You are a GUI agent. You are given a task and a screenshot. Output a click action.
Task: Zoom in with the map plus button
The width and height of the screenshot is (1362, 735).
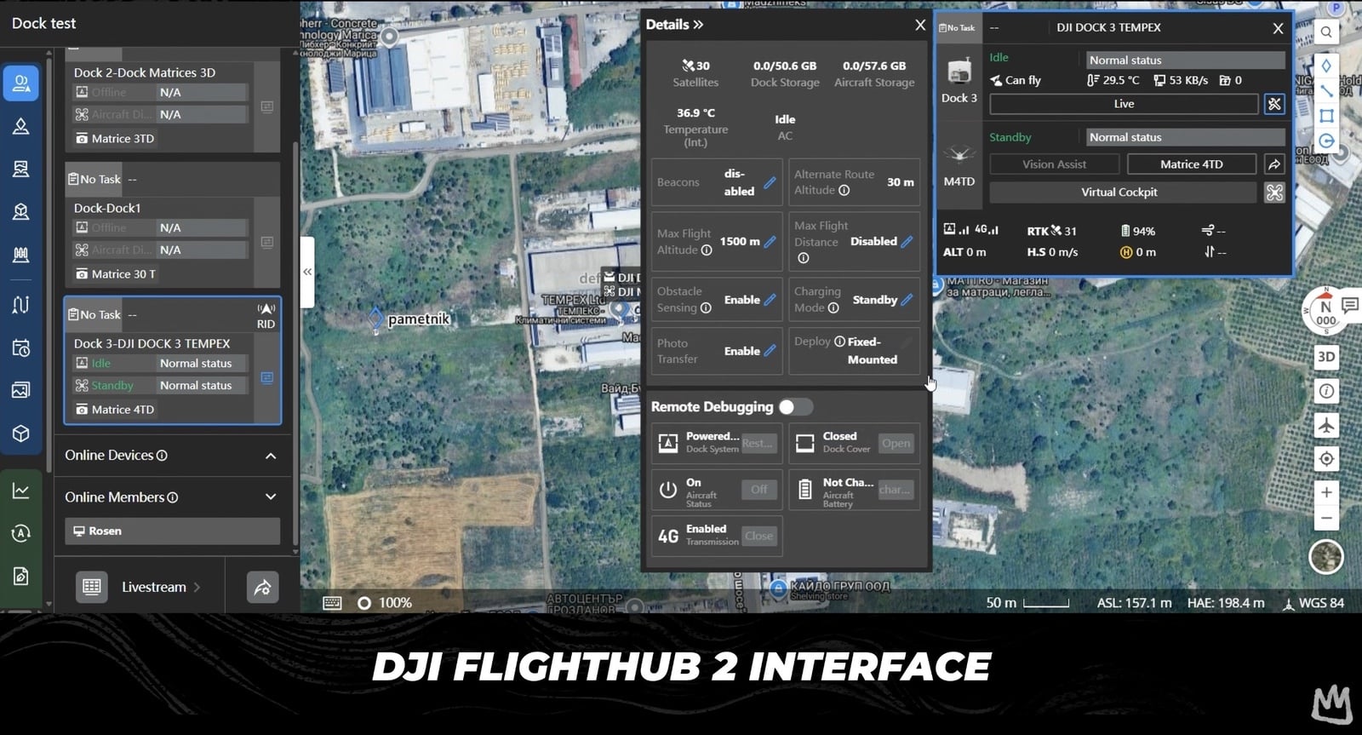tap(1326, 492)
